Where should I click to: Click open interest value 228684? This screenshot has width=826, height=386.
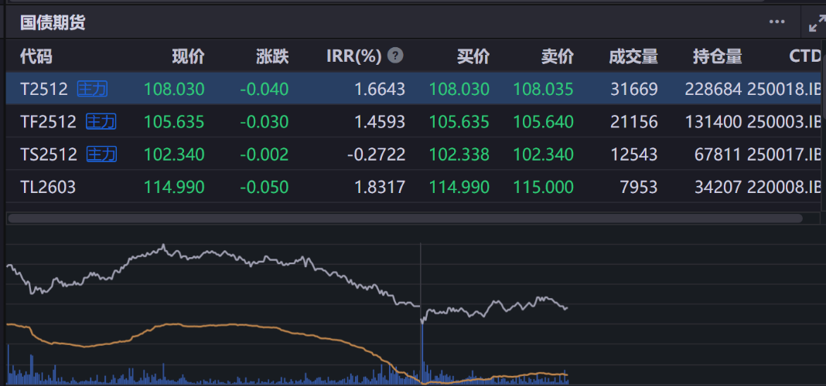pos(713,89)
